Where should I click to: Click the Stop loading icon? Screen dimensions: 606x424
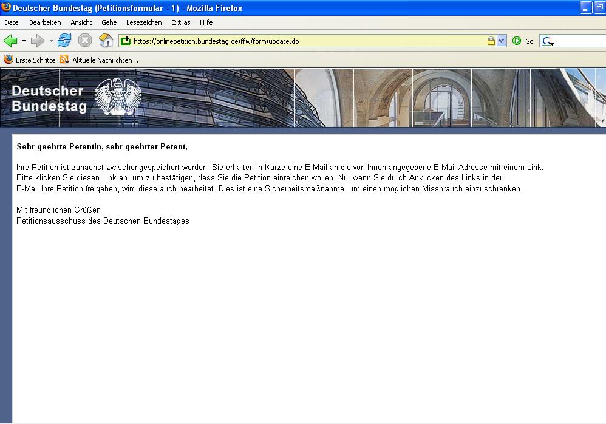[85, 41]
